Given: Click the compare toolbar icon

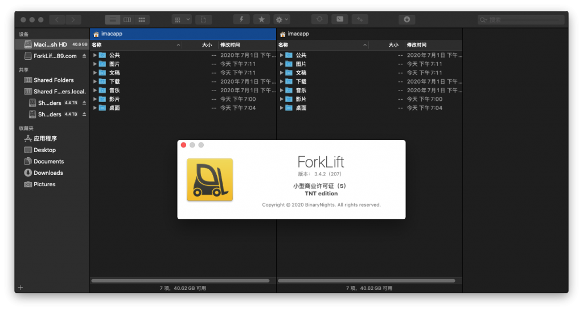Looking at the screenshot, I should click(x=360, y=19).
